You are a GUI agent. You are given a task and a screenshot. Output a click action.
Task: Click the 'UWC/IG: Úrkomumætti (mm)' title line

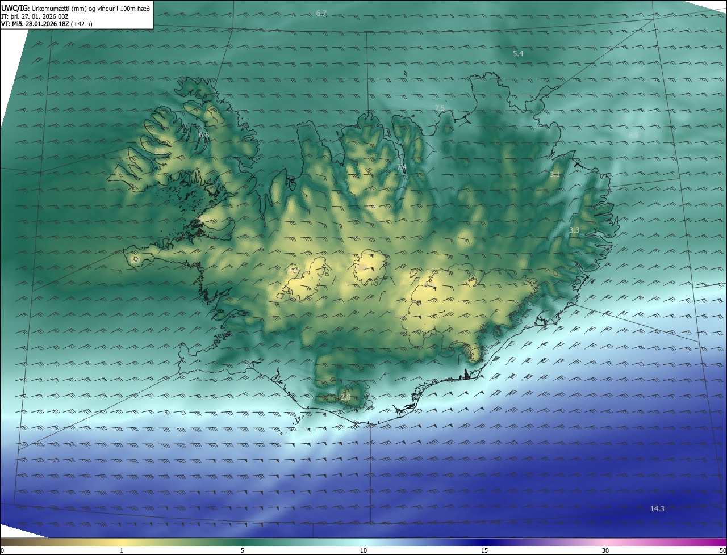(x=76, y=8)
